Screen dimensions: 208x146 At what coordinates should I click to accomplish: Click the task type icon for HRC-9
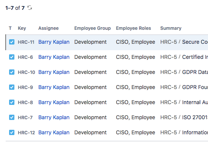click(x=12, y=87)
